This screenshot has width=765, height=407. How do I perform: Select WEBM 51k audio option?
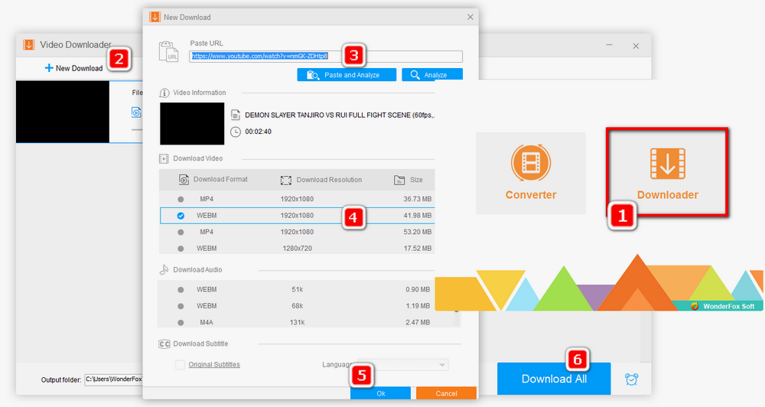(181, 289)
